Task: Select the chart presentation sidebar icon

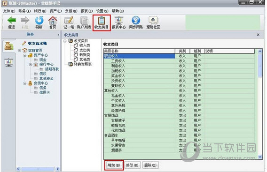Action: point(9,62)
